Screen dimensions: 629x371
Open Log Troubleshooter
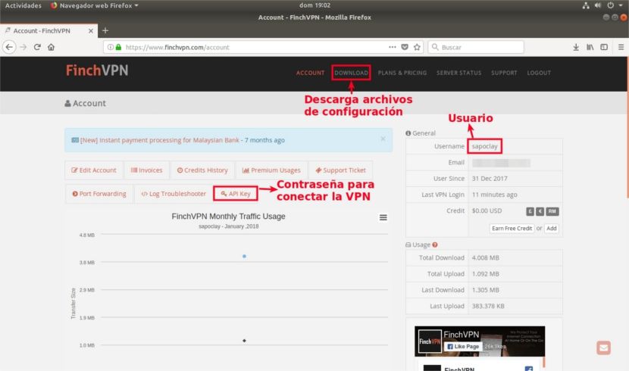point(174,194)
